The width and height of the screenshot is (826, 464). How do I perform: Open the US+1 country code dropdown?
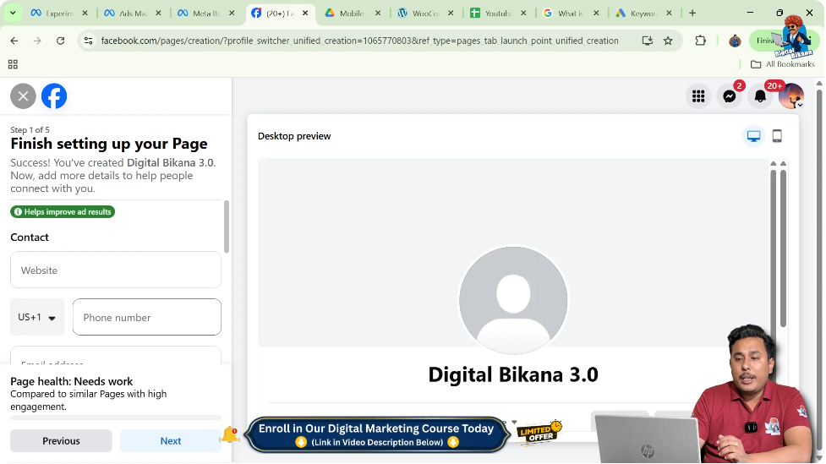[37, 317]
